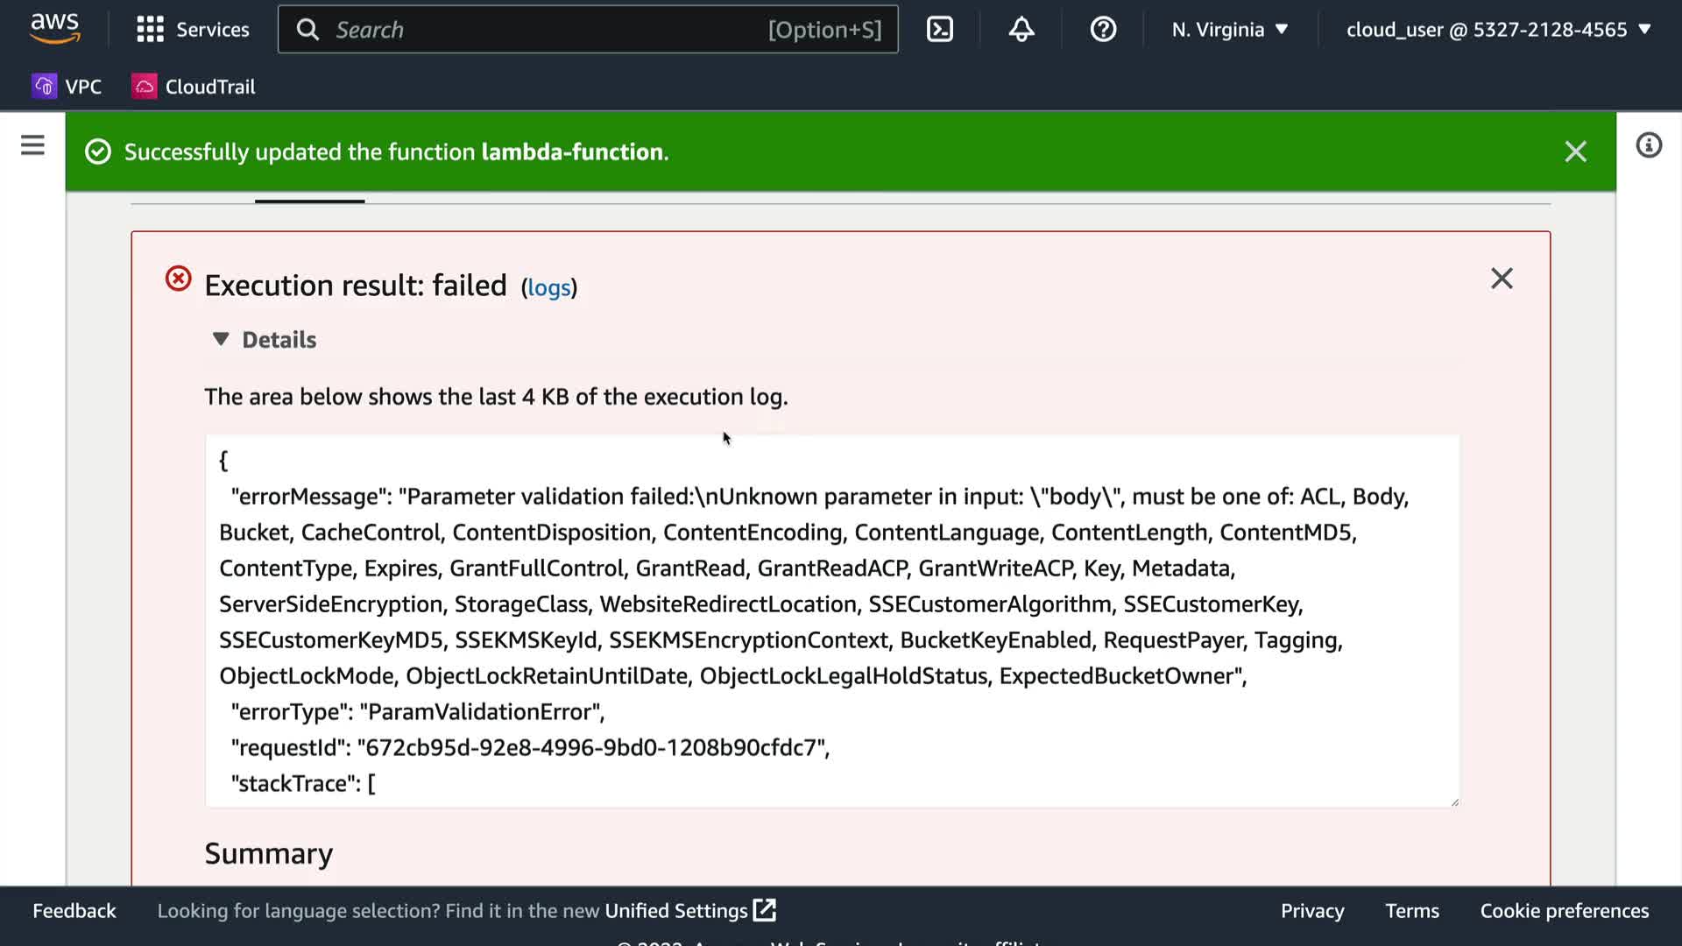Dismiss the green success banner
The width and height of the screenshot is (1682, 946).
pyautogui.click(x=1575, y=152)
